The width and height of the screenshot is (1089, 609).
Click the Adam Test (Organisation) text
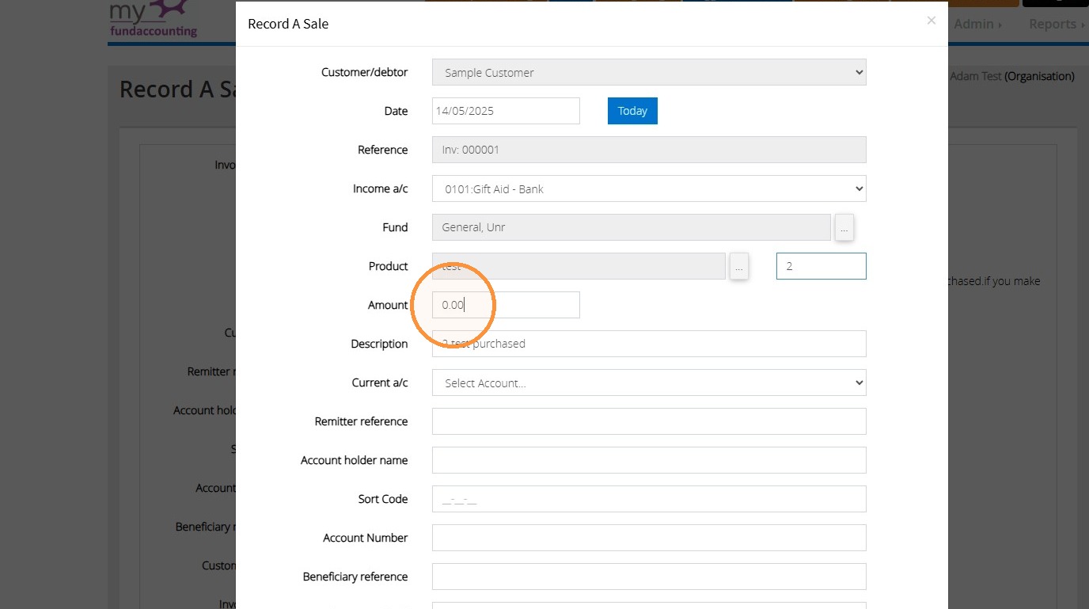(1012, 76)
